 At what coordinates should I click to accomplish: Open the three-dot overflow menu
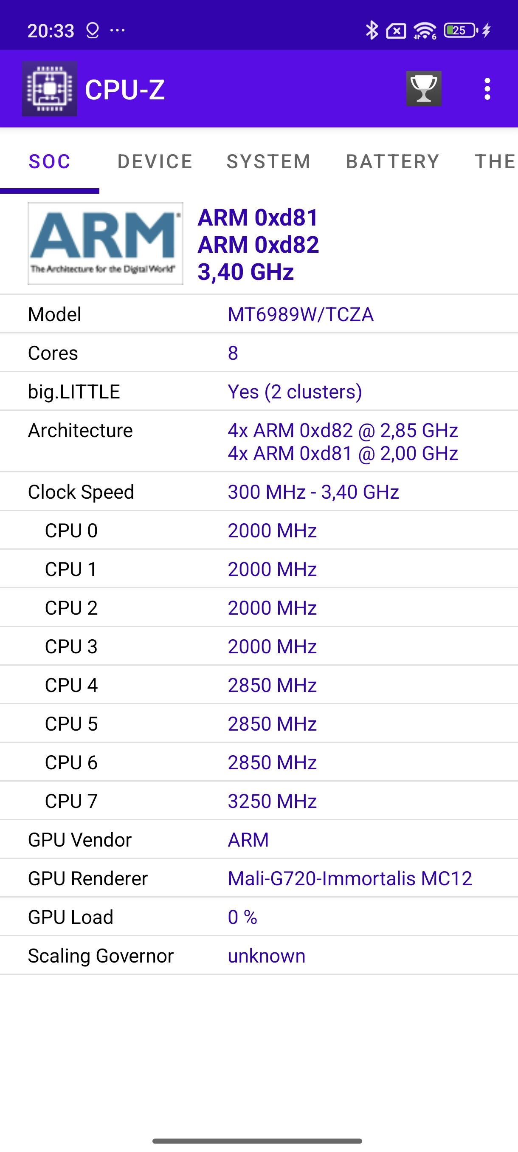487,88
